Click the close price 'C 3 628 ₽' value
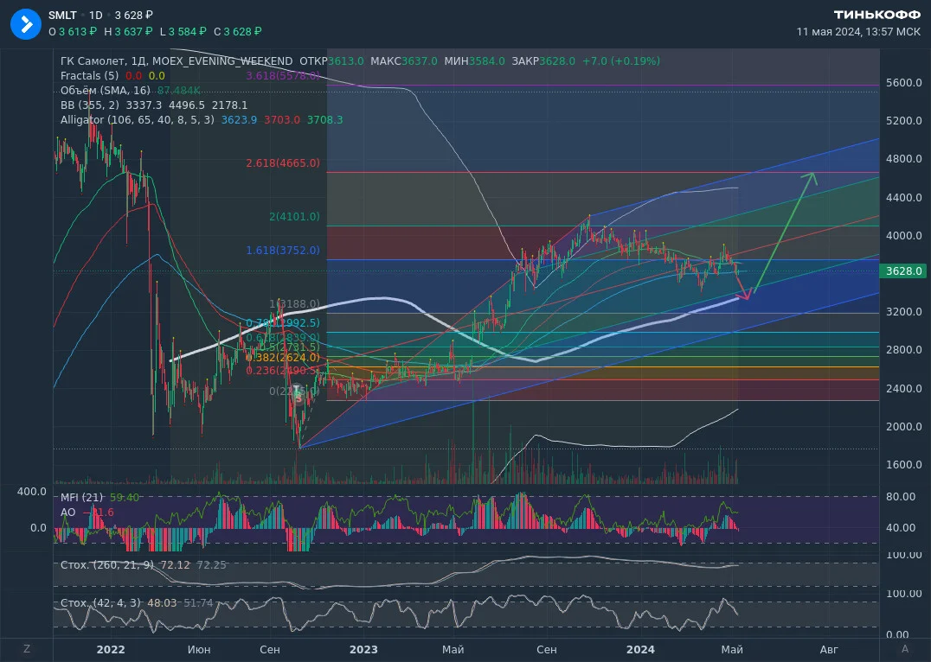The image size is (931, 662). pos(238,32)
